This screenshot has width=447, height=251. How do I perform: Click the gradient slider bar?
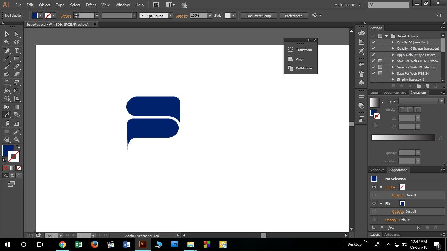click(x=403, y=138)
